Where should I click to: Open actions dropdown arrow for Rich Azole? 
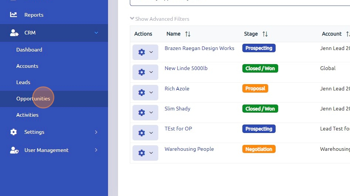click(151, 92)
